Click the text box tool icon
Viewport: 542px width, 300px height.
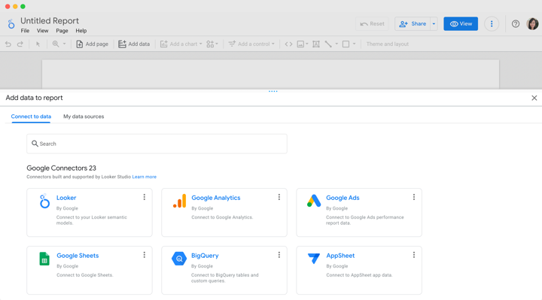point(316,44)
